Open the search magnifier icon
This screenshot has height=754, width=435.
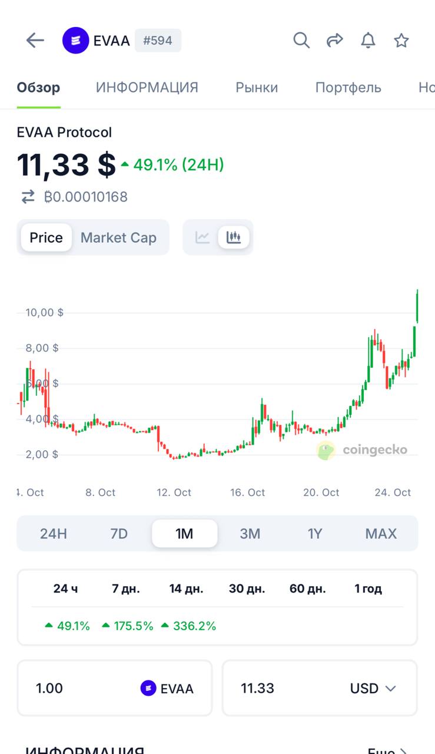(301, 41)
